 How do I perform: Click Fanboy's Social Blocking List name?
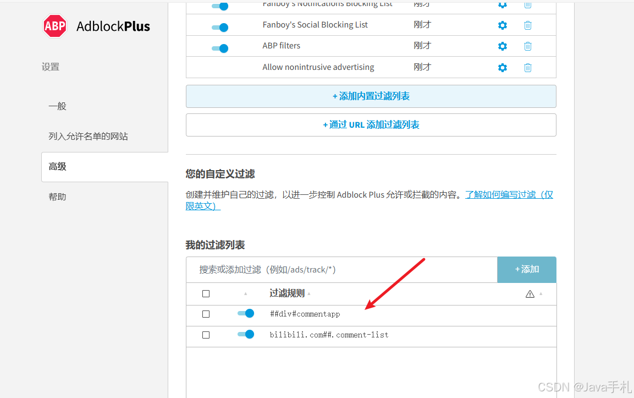pyautogui.click(x=315, y=25)
